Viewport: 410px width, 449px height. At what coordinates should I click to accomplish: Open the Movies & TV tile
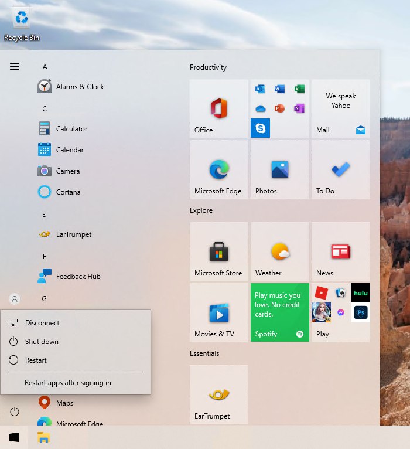pyautogui.click(x=219, y=312)
